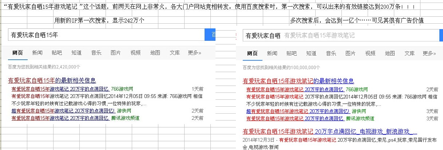The width and height of the screenshot is (443, 150).
Task: Open 地图 tab in the 100,000,000-results panel
Action: click(x=390, y=53)
